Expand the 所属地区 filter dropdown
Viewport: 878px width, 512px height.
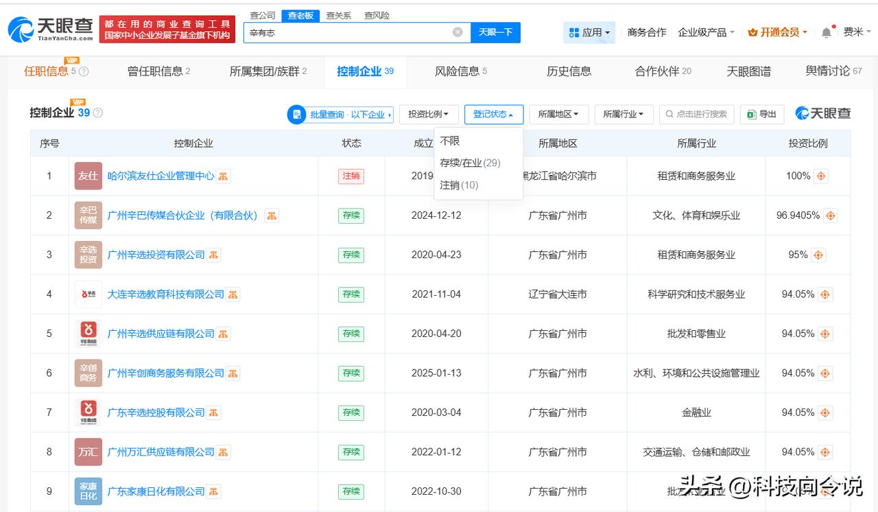(x=559, y=115)
